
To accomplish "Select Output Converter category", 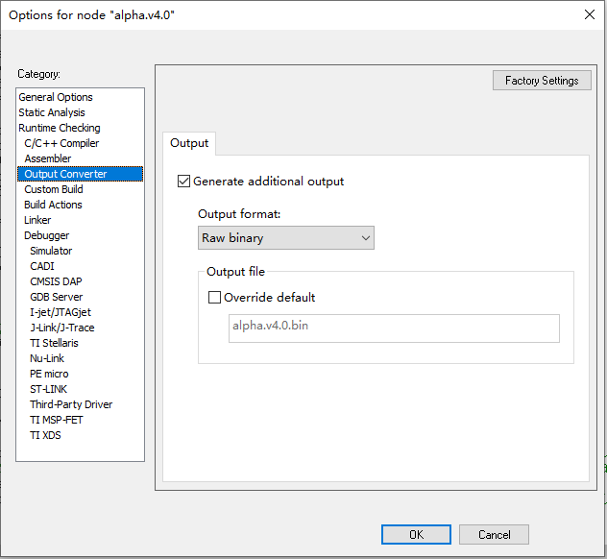I will coord(80,174).
